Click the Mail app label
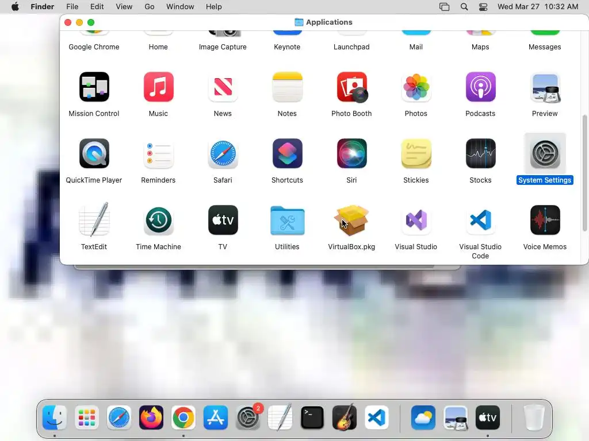This screenshot has width=589, height=441. pyautogui.click(x=416, y=47)
